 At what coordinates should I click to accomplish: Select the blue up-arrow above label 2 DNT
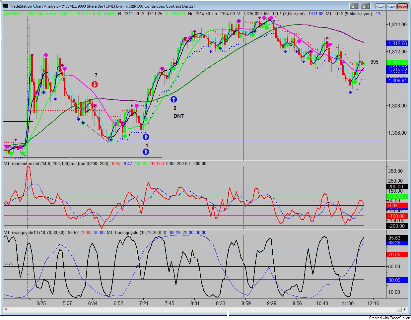(x=174, y=99)
